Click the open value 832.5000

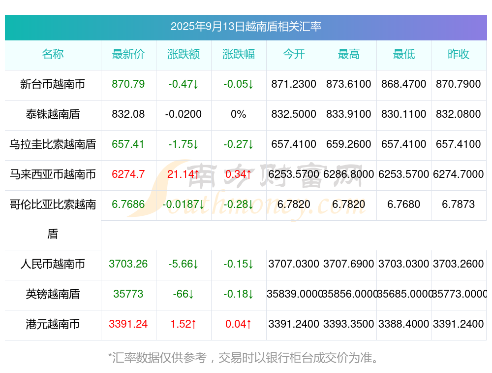tap(294, 114)
